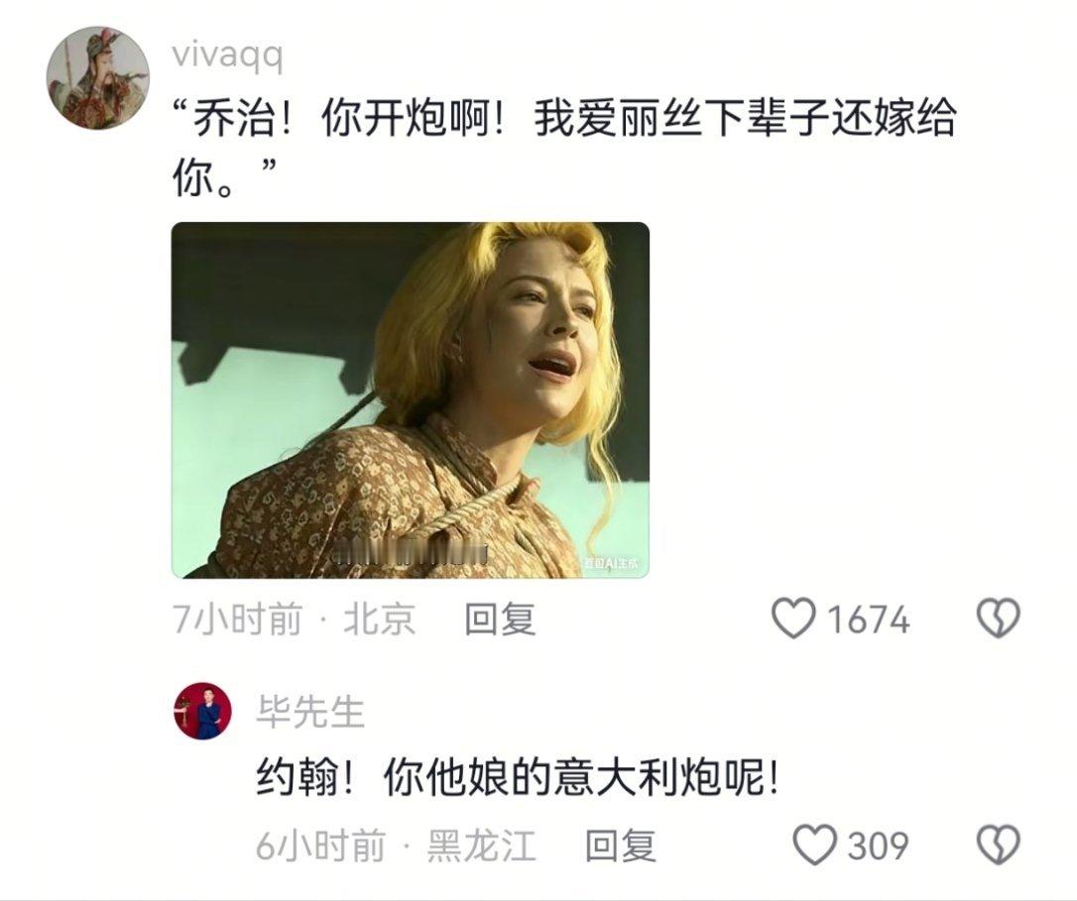This screenshot has width=1077, height=901.
Task: Click the 7小时前 timestamp
Action: [237, 619]
